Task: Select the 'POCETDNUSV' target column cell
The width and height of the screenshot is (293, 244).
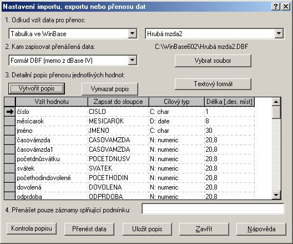Action: pos(118,159)
